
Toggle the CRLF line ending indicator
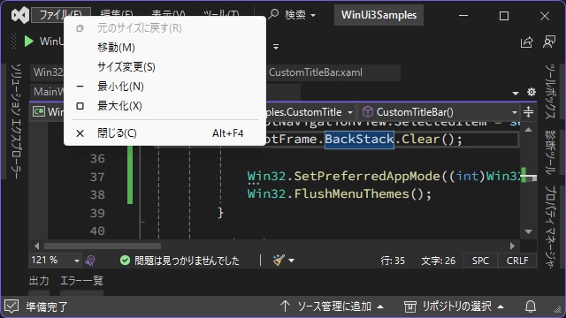point(517,261)
